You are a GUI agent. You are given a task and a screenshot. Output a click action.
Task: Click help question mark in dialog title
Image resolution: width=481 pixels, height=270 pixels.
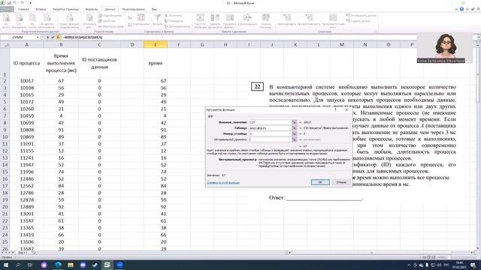[x=335, y=109]
